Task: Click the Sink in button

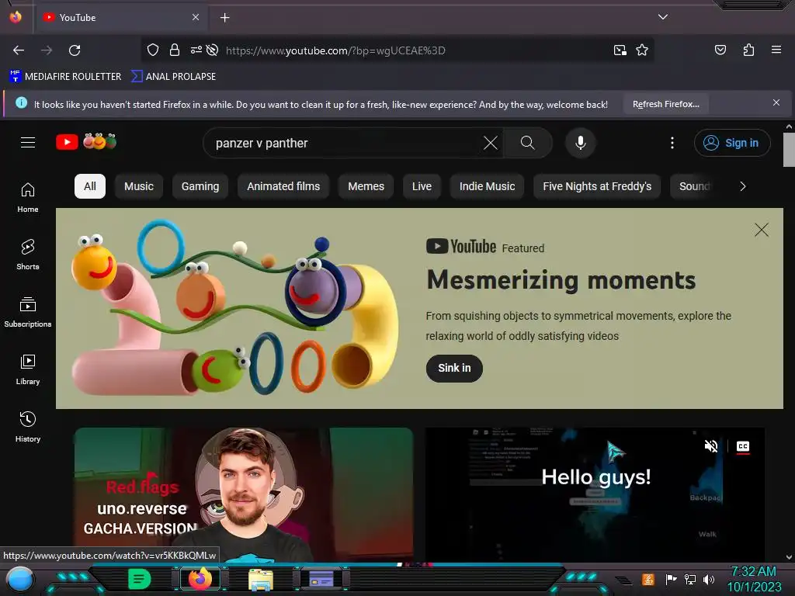Action: click(454, 369)
